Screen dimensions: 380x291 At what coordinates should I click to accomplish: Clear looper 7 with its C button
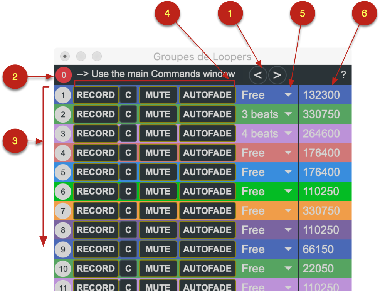128,211
